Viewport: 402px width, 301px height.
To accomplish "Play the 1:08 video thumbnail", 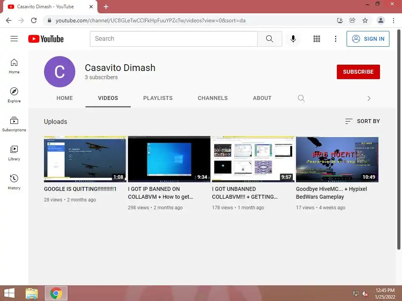I will [85, 159].
